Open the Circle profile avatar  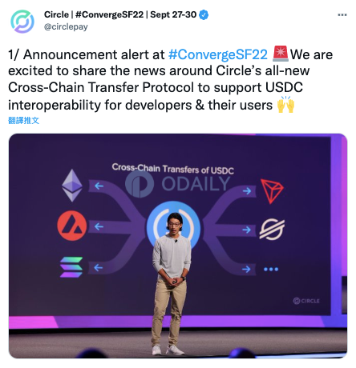[22, 22]
